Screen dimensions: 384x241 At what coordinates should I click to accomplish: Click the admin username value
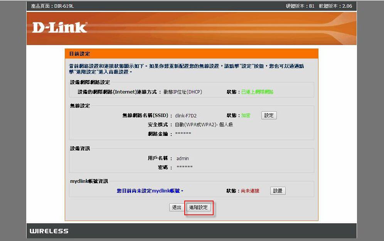182,158
